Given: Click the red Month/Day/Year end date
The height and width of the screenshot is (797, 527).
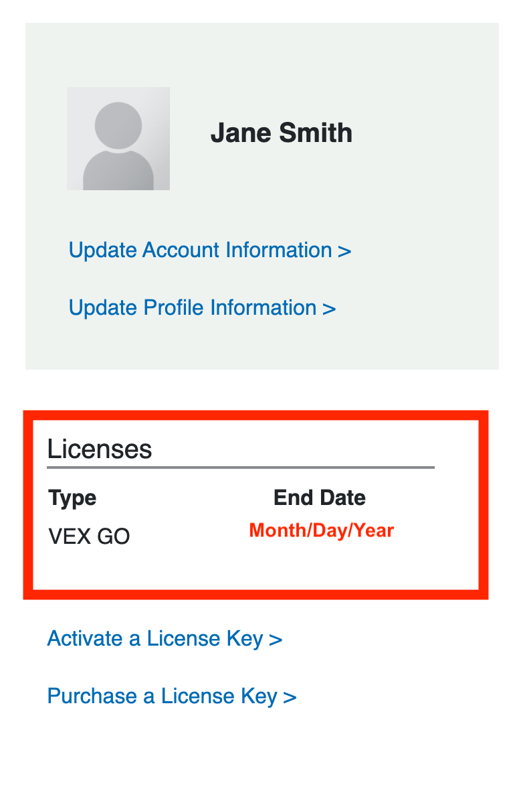Looking at the screenshot, I should (322, 530).
